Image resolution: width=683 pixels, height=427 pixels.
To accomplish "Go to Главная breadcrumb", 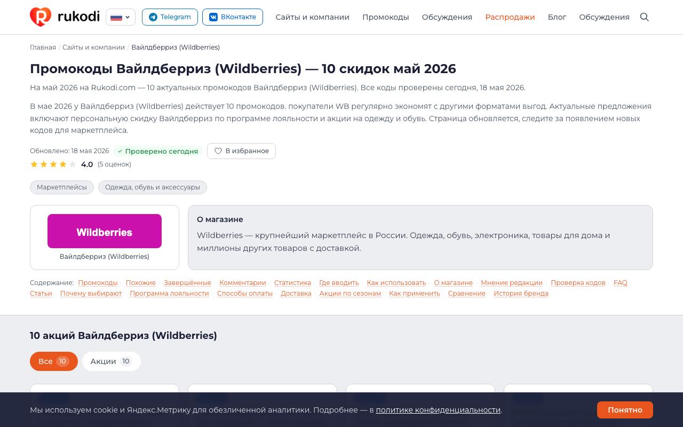I will (x=43, y=48).
